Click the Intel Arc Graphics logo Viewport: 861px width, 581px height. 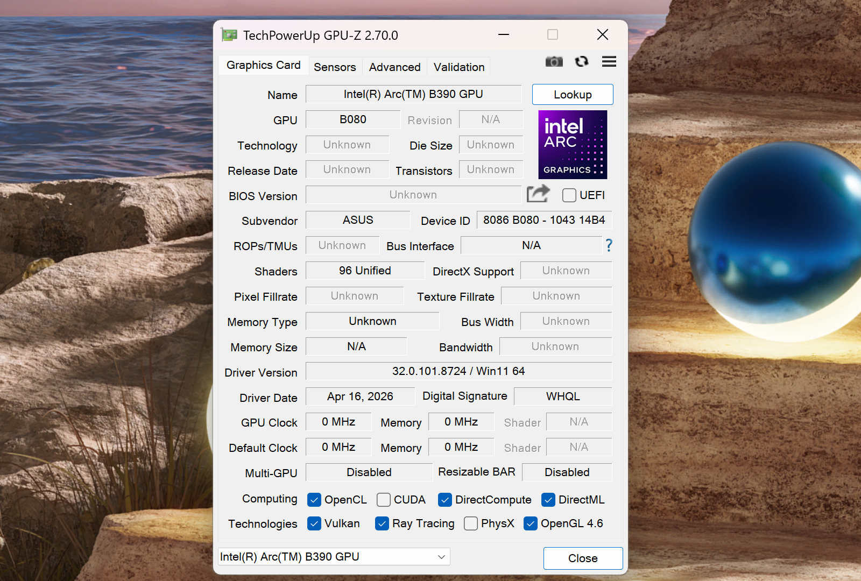pyautogui.click(x=573, y=145)
